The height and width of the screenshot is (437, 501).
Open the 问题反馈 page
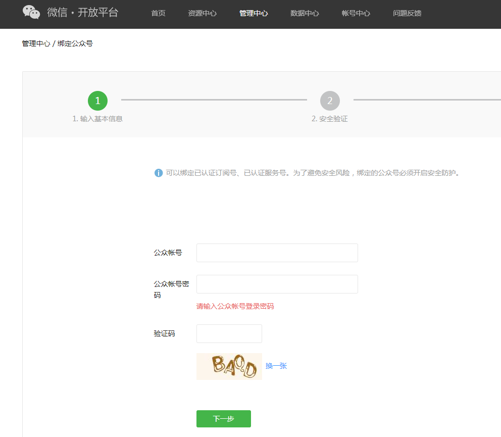[407, 13]
